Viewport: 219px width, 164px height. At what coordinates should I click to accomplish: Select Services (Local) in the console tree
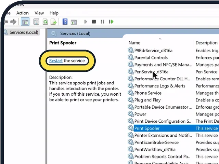(x=24, y=32)
